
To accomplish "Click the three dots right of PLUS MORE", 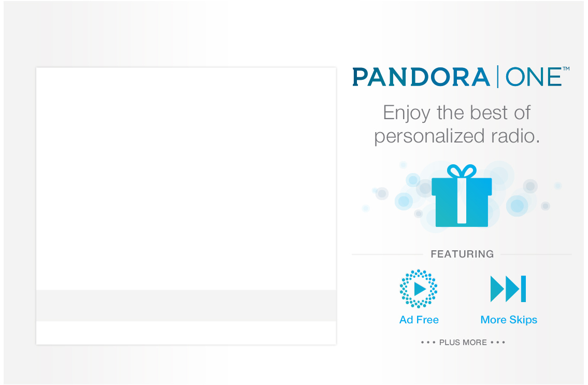I will (497, 343).
